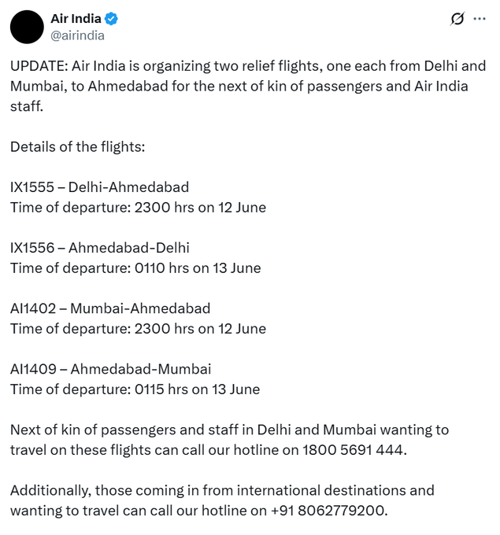Click the departure time line under IX1555
This screenshot has width=500, height=535.
tap(138, 208)
